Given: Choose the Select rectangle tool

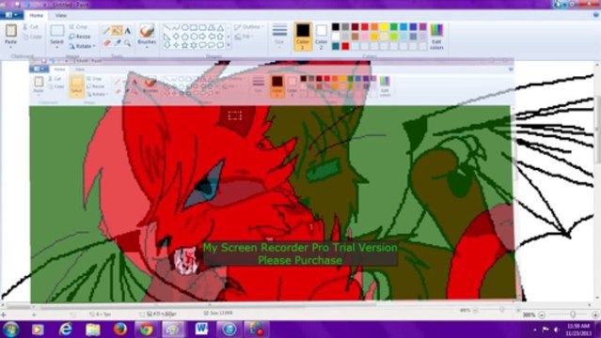Looking at the screenshot, I should point(57,31).
